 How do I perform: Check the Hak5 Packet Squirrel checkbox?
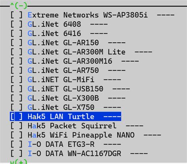pos(17,126)
